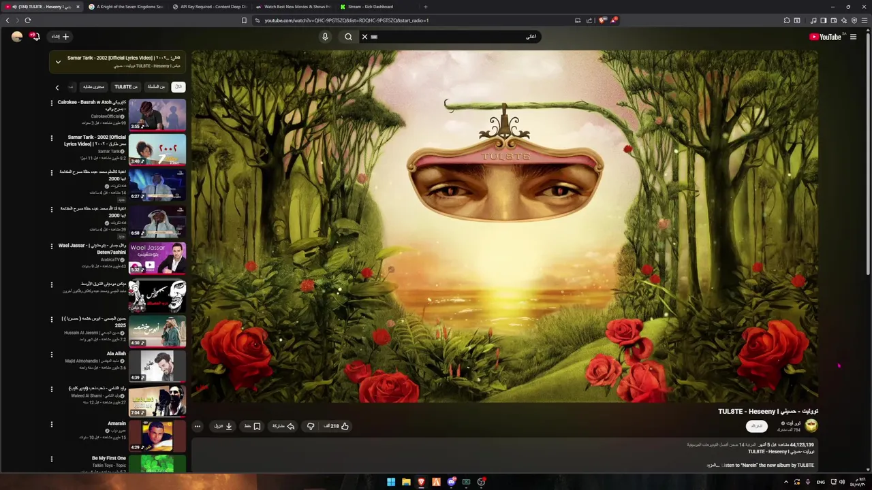Screen dimensions: 872x490
Task: Go back in browser history
Action: (x=7, y=20)
